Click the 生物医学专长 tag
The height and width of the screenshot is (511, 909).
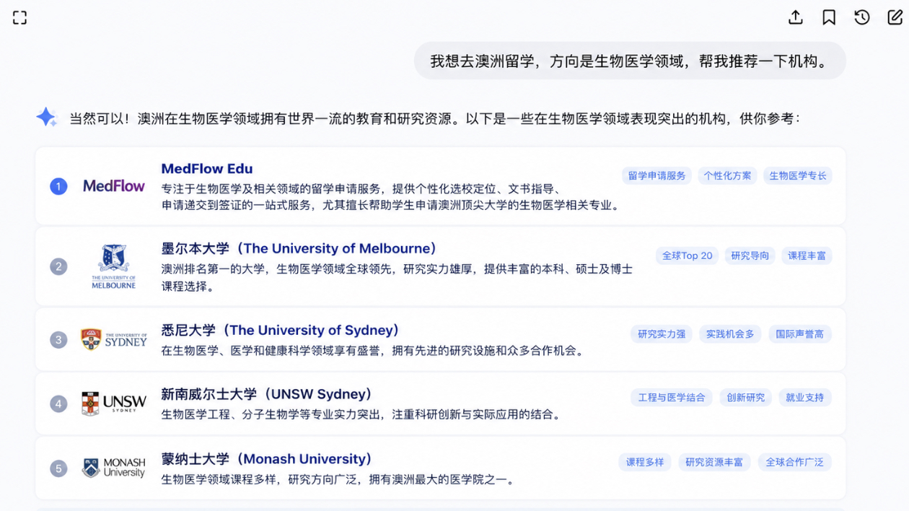pos(798,175)
